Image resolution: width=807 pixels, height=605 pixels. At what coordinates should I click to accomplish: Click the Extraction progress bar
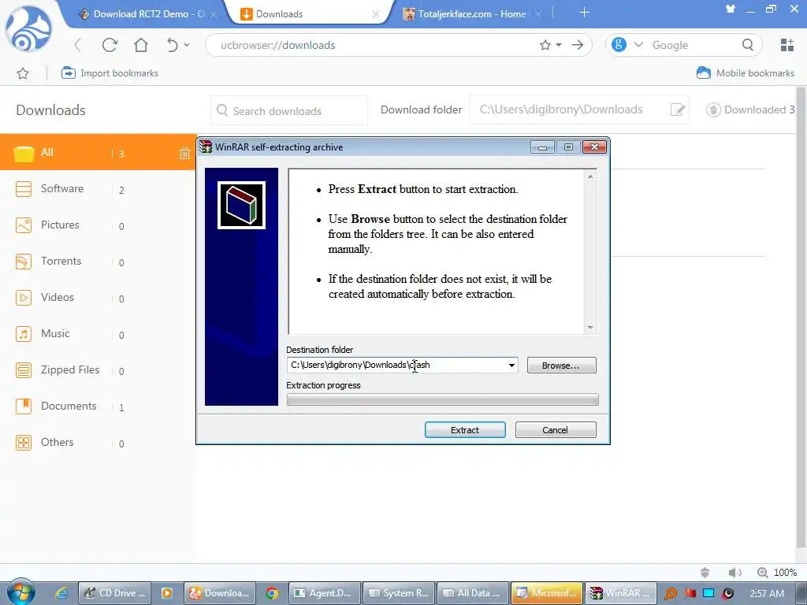tap(443, 399)
